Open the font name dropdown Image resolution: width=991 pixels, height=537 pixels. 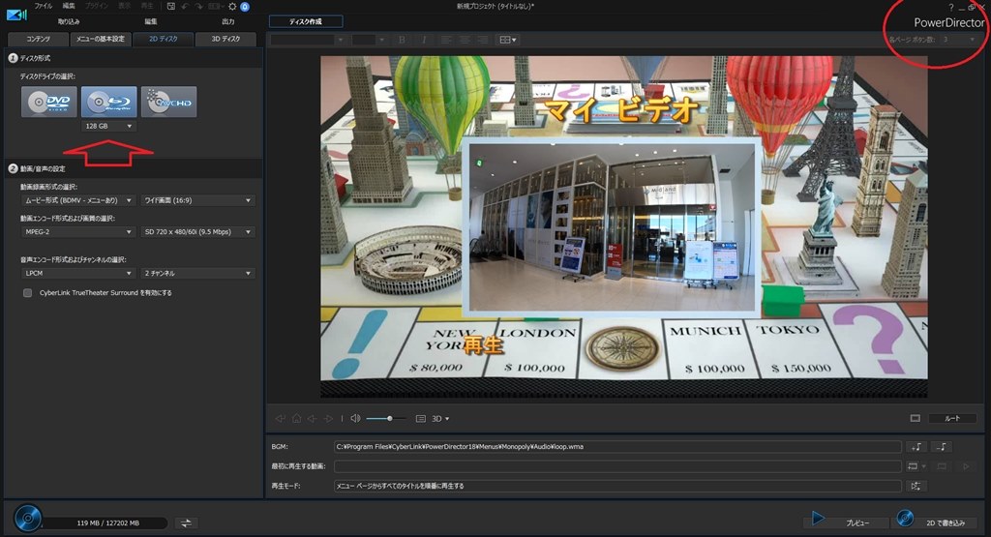[x=307, y=40]
